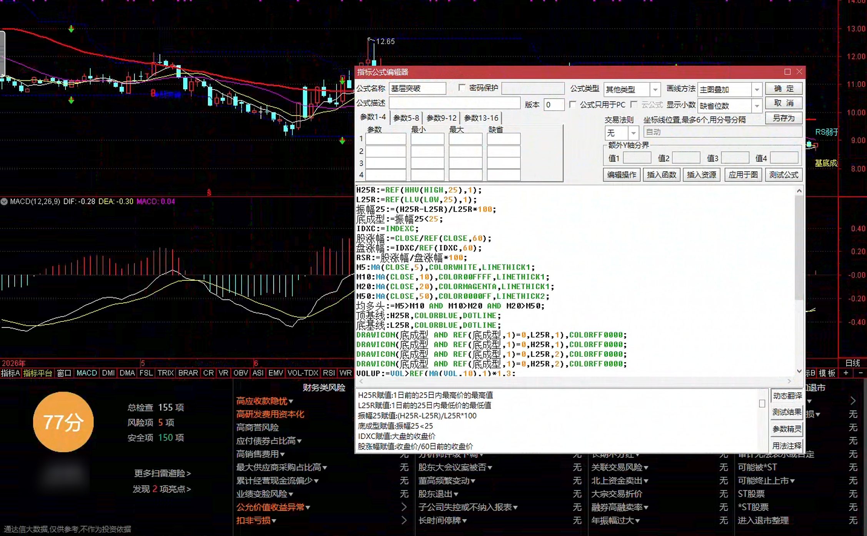Select the 指标平台 tab
Viewport: 867px width, 536px height.
[x=37, y=373]
